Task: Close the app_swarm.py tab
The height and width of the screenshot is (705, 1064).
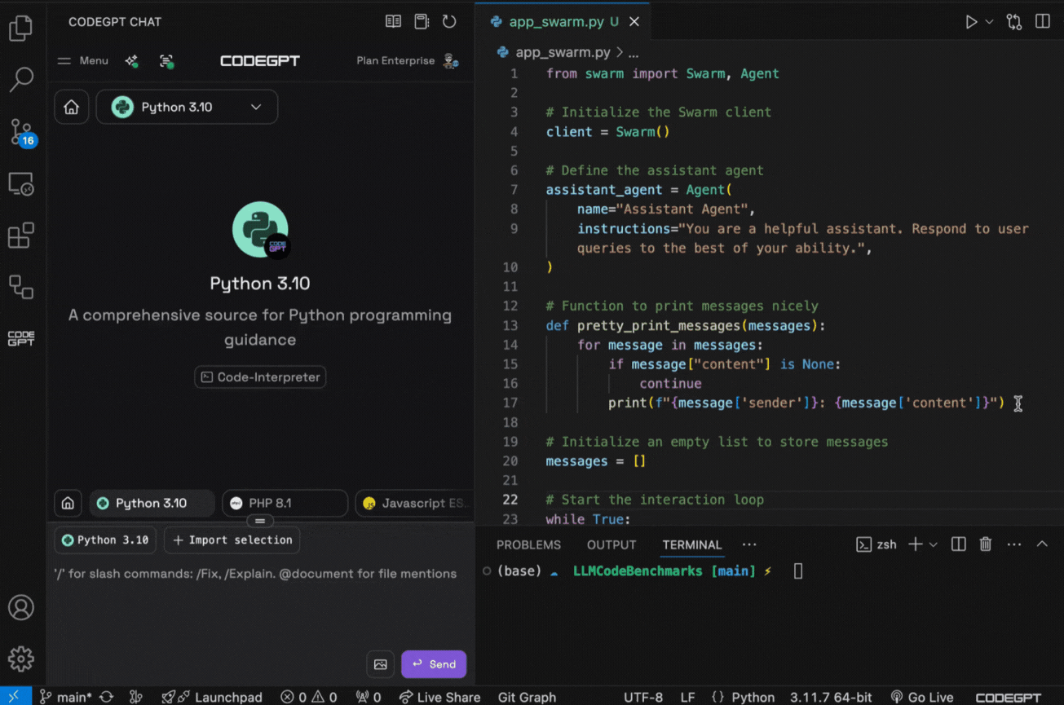Action: pos(634,22)
